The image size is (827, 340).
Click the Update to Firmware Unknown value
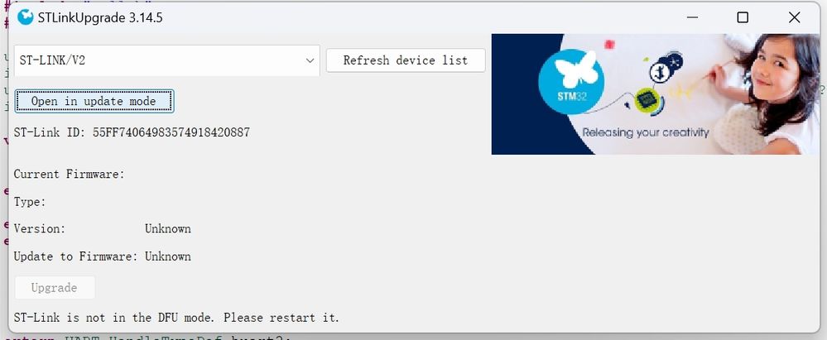[168, 256]
